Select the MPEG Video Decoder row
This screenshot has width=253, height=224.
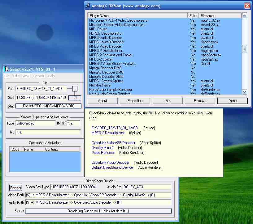(165, 46)
